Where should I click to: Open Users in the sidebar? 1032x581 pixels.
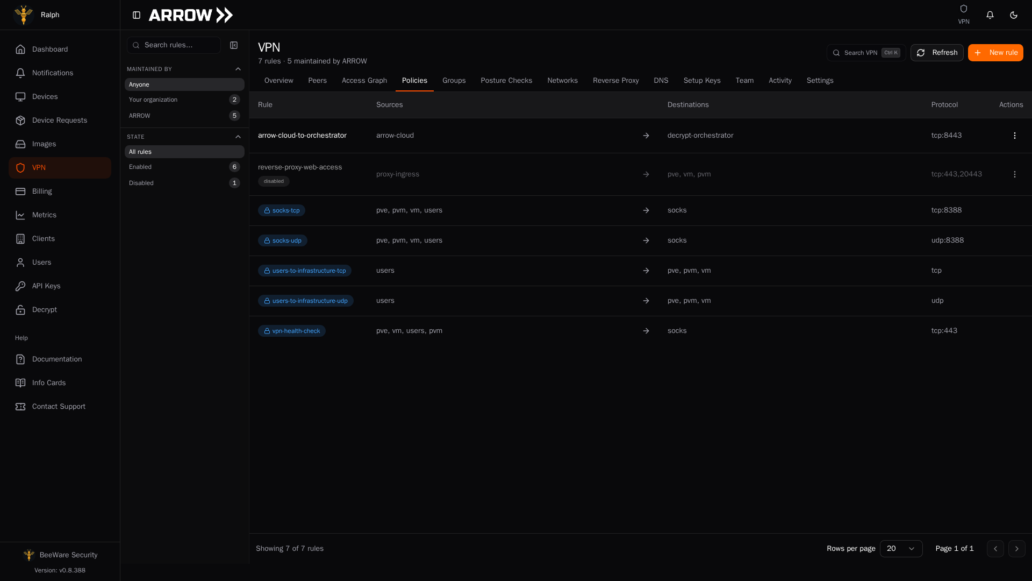(60, 263)
